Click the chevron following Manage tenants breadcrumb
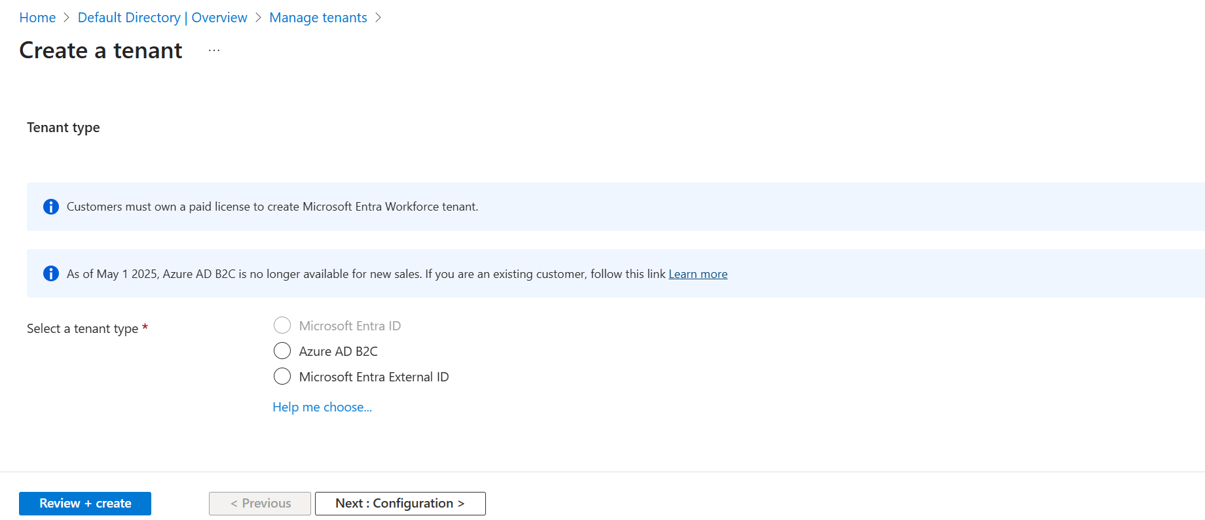 click(378, 18)
